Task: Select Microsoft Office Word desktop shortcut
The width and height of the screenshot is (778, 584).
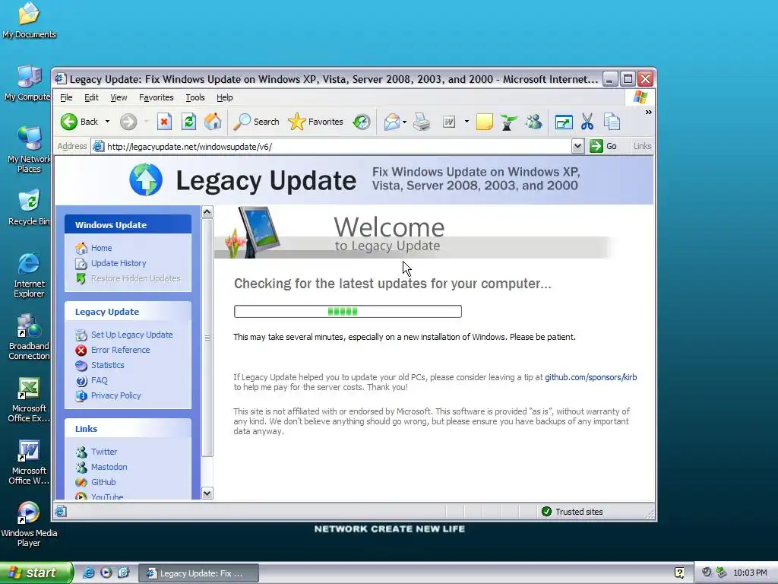Action: click(x=29, y=462)
